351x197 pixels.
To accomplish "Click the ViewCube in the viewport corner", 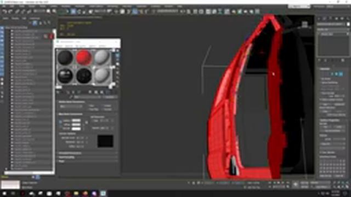I will click(x=304, y=25).
